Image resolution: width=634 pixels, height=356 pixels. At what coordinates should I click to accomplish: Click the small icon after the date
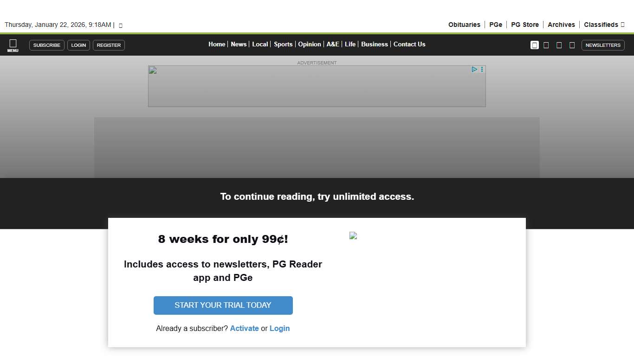click(121, 25)
